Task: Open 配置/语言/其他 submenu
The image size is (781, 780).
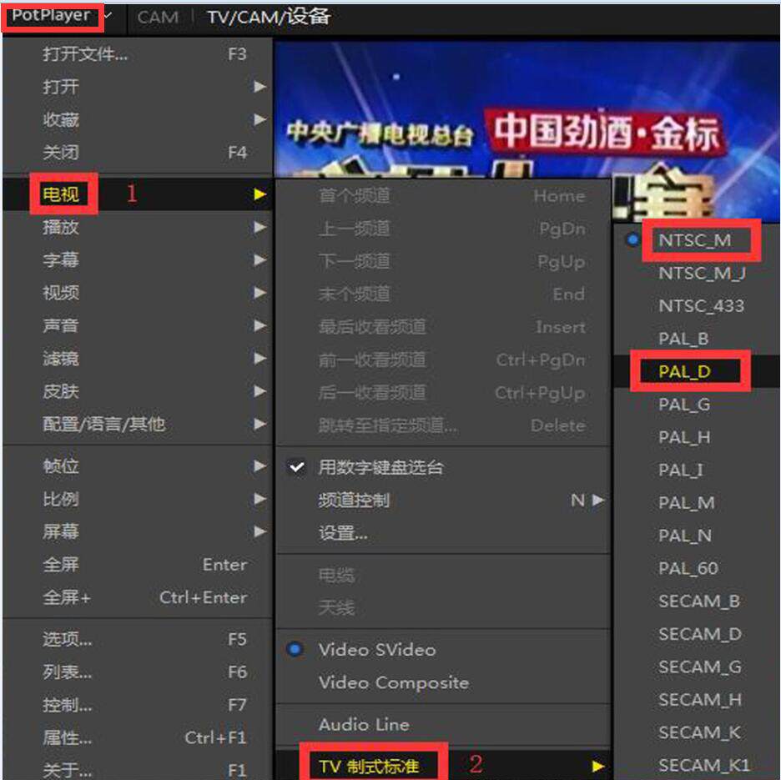Action: click(x=138, y=425)
